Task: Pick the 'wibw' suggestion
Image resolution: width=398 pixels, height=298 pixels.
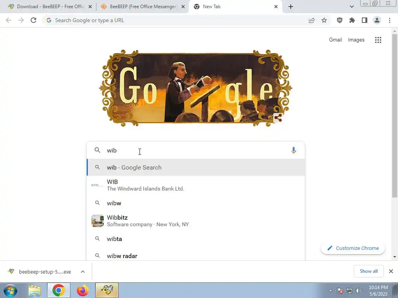Action: click(196, 203)
